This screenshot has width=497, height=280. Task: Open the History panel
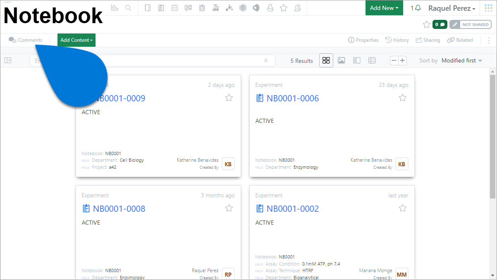click(x=397, y=40)
